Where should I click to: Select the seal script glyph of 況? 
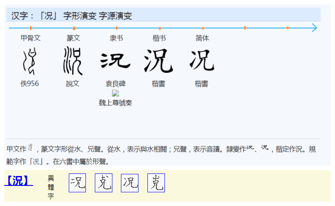pyautogui.click(x=73, y=61)
